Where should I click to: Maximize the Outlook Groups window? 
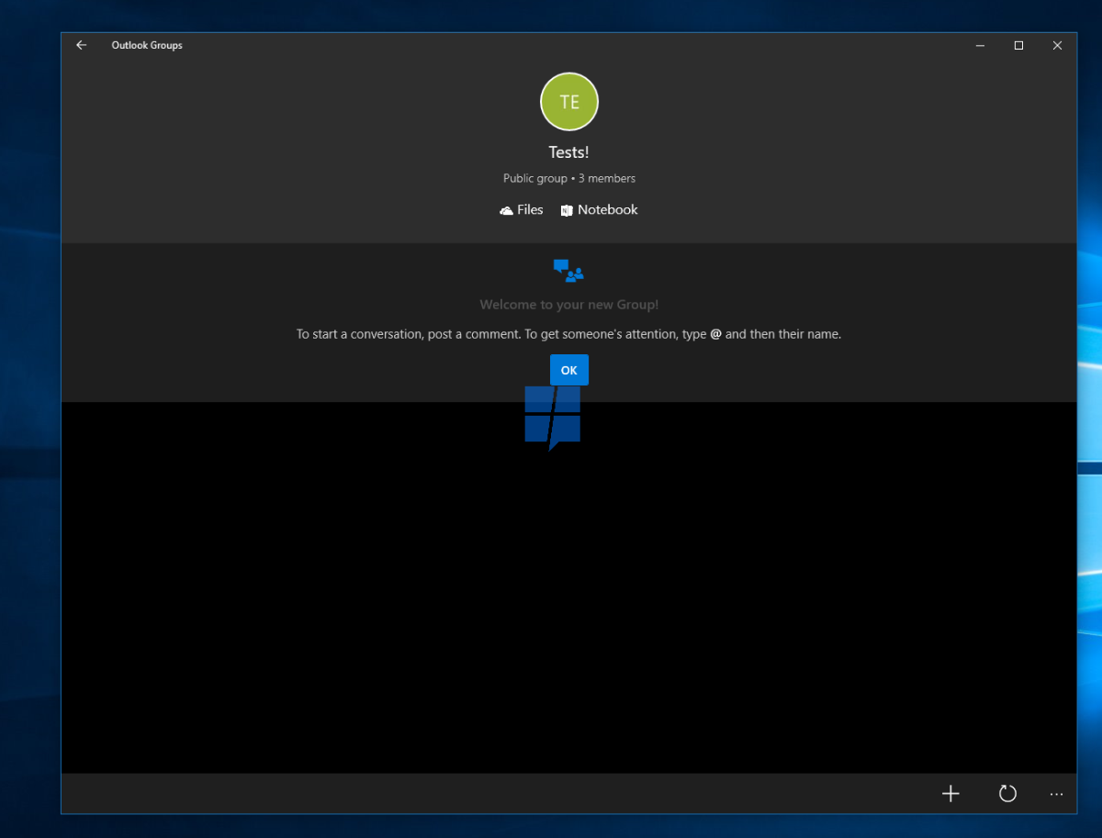tap(1018, 45)
